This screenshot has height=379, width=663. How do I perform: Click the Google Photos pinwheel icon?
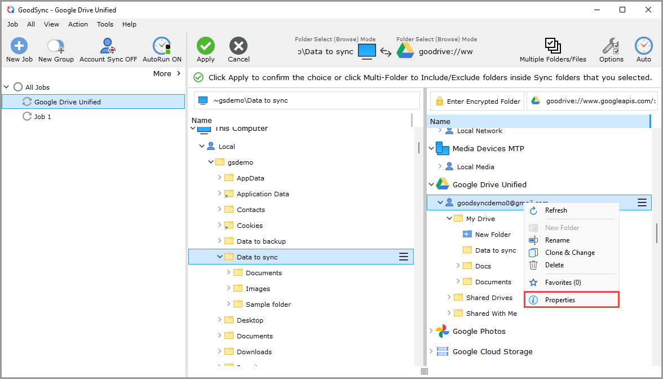[442, 331]
